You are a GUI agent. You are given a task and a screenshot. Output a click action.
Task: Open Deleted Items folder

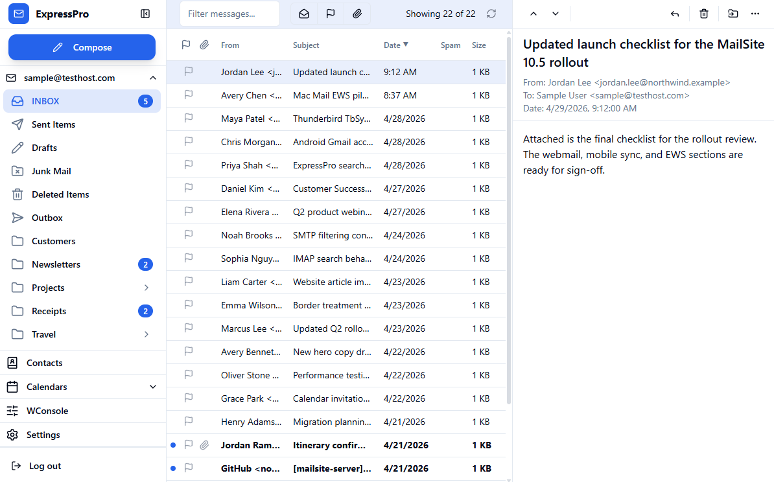coord(82,194)
